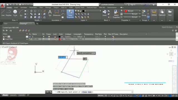178x100 pixels.
Task: Switch to the Start drawing tab
Action: click(x=6, y=24)
